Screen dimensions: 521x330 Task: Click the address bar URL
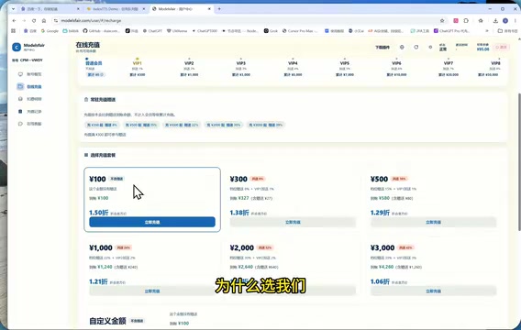click(x=91, y=20)
